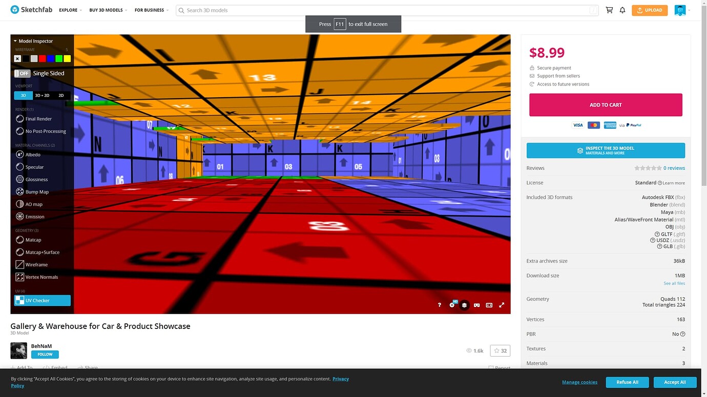Open the notifications bell
This screenshot has height=397, width=707.
pyautogui.click(x=622, y=10)
